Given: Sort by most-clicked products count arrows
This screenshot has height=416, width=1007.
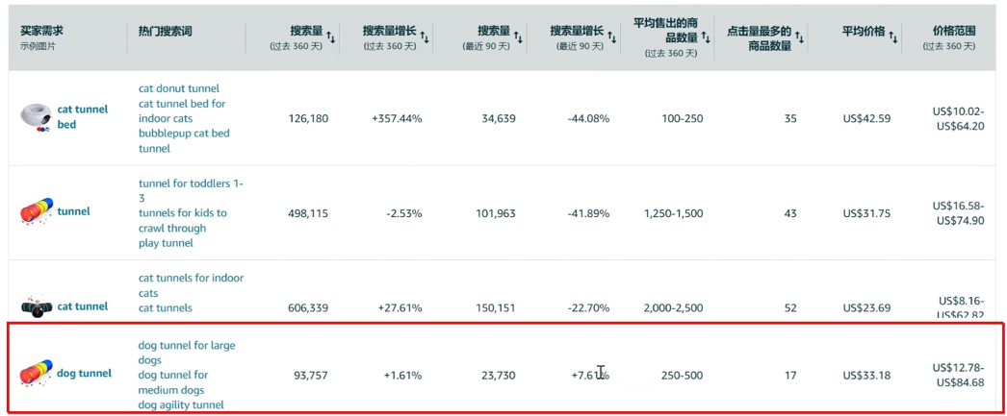Looking at the screenshot, I should click(x=800, y=38).
